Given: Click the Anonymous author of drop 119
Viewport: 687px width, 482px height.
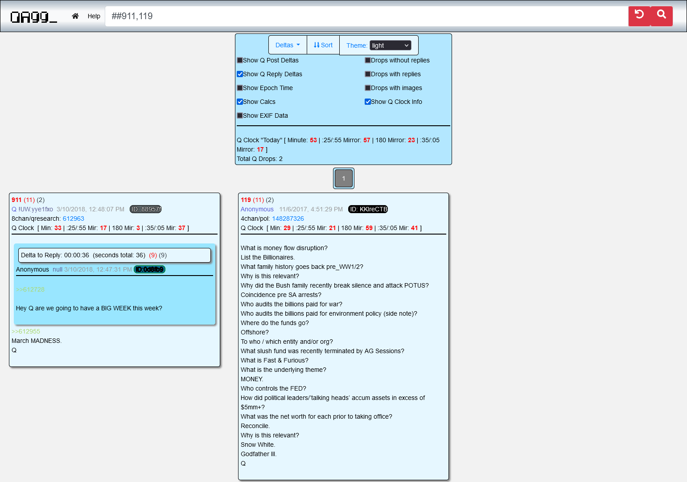Looking at the screenshot, I should click(x=257, y=209).
